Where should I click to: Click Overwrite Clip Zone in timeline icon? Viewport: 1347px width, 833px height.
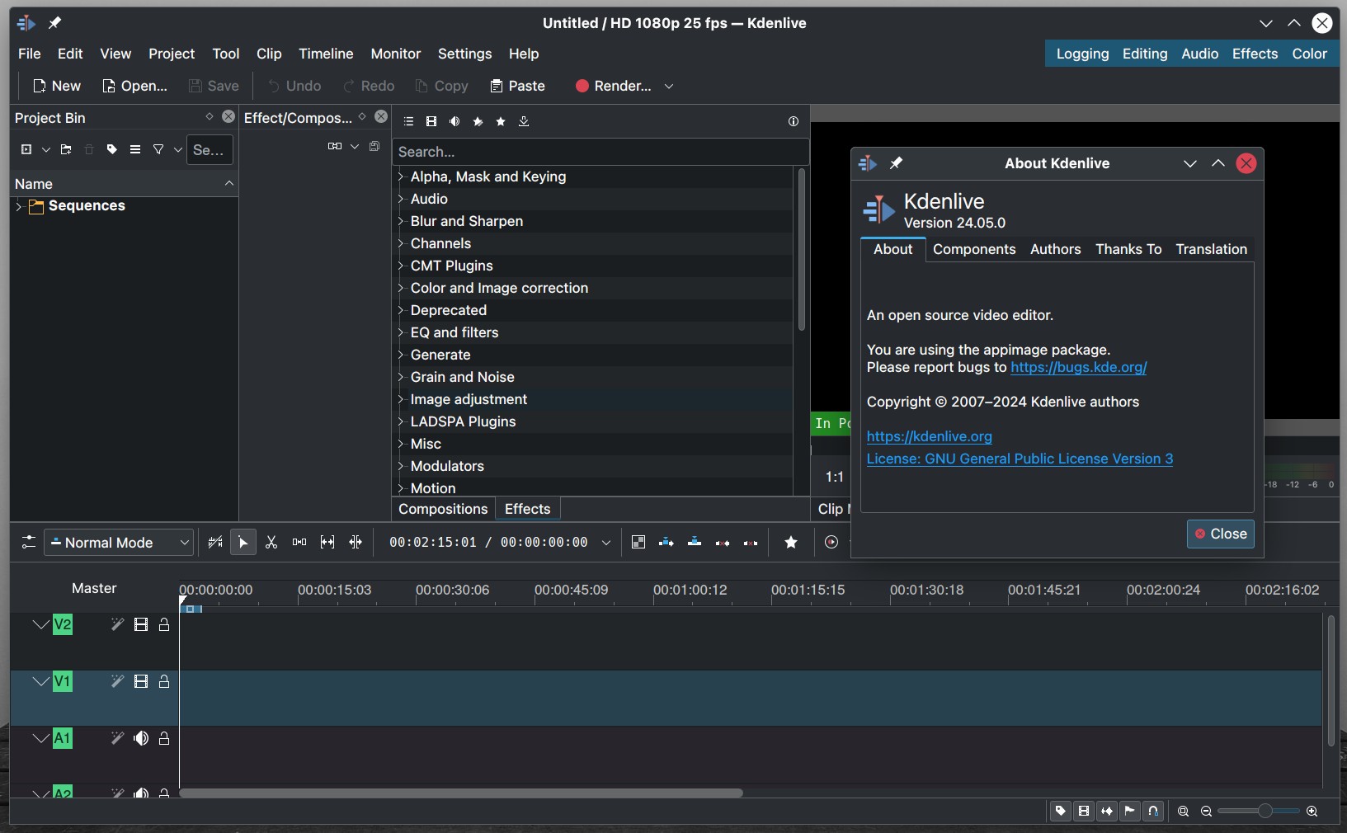coord(695,542)
